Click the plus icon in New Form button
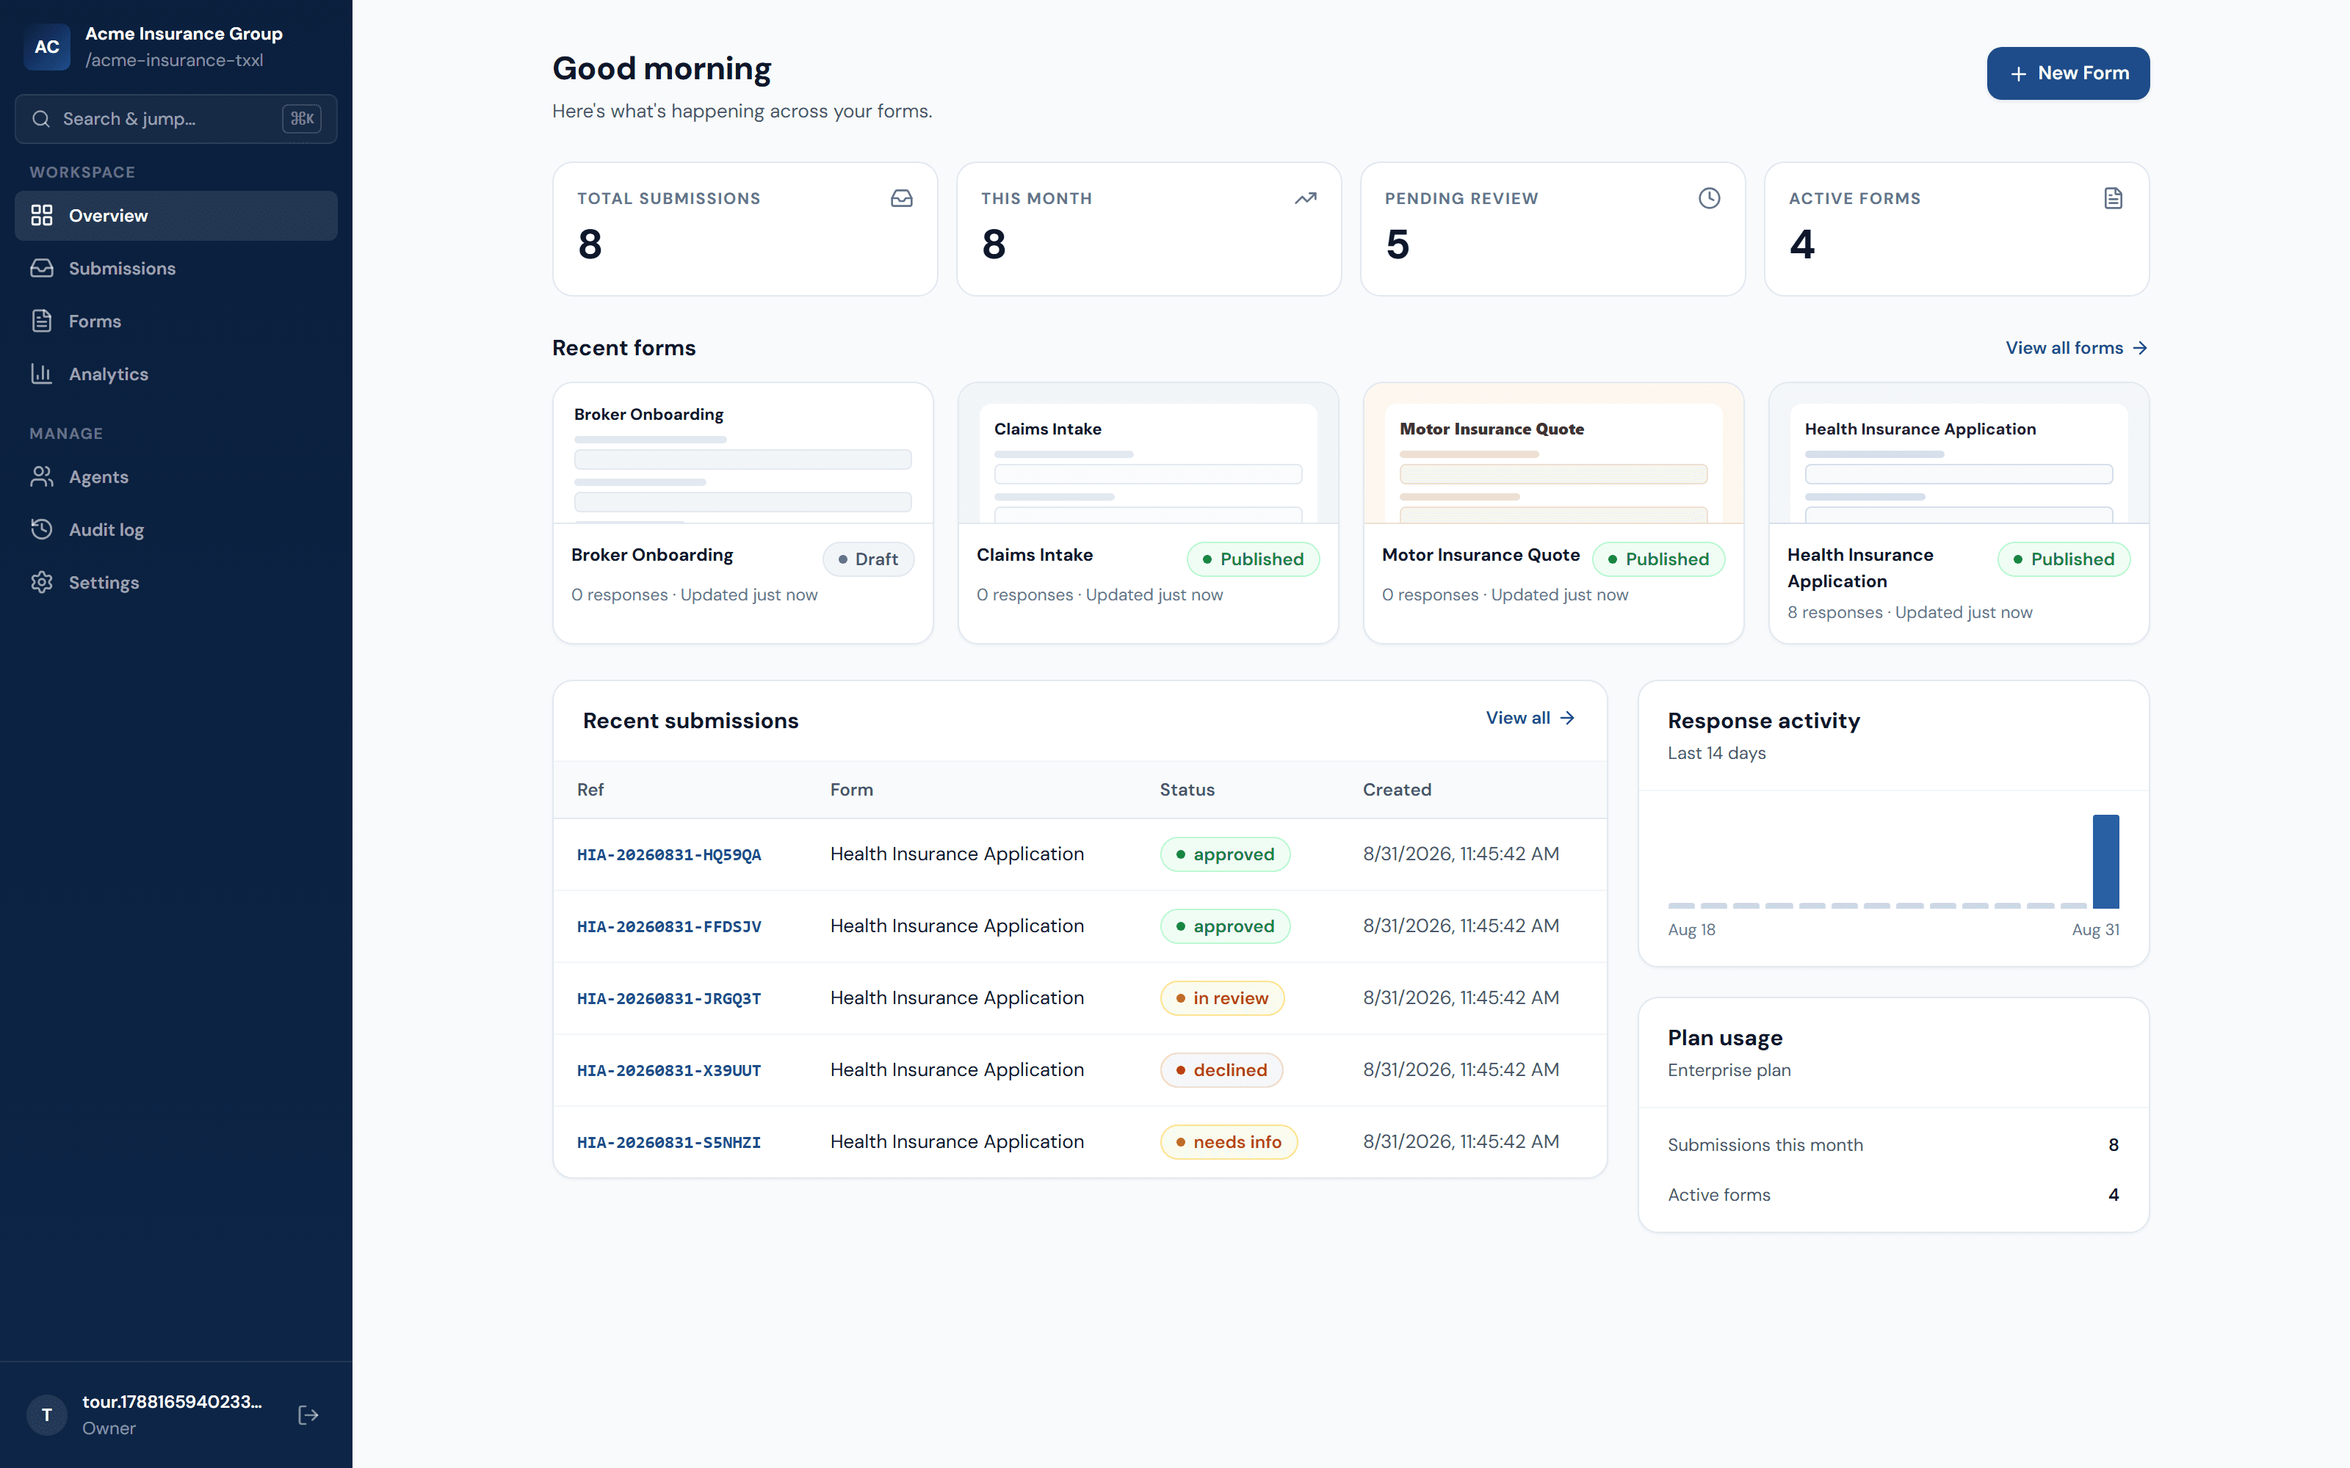The width and height of the screenshot is (2350, 1468). [2018, 74]
